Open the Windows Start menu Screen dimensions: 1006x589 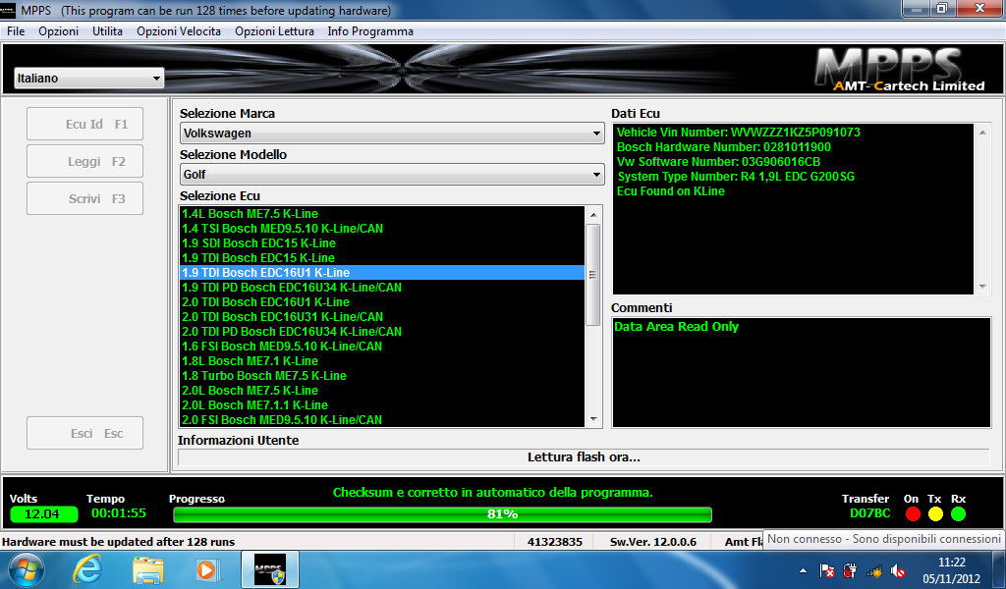tap(26, 569)
